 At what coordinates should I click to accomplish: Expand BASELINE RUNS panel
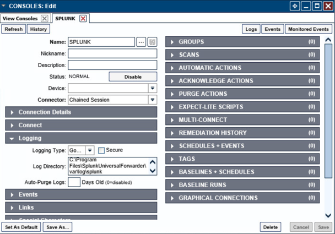242,185
